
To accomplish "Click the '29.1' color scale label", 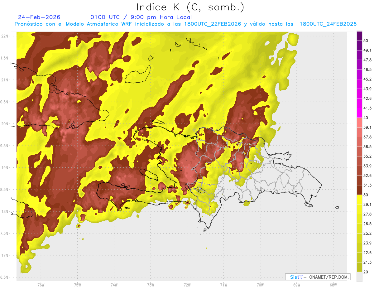I will [x=367, y=205].
